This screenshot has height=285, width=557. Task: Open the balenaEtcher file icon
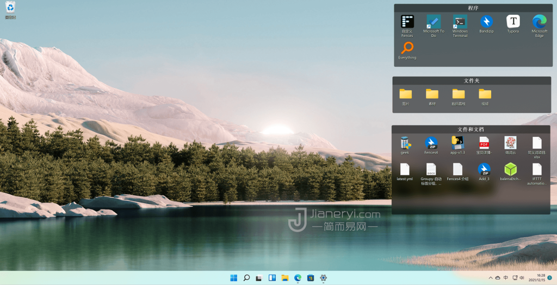(510, 169)
